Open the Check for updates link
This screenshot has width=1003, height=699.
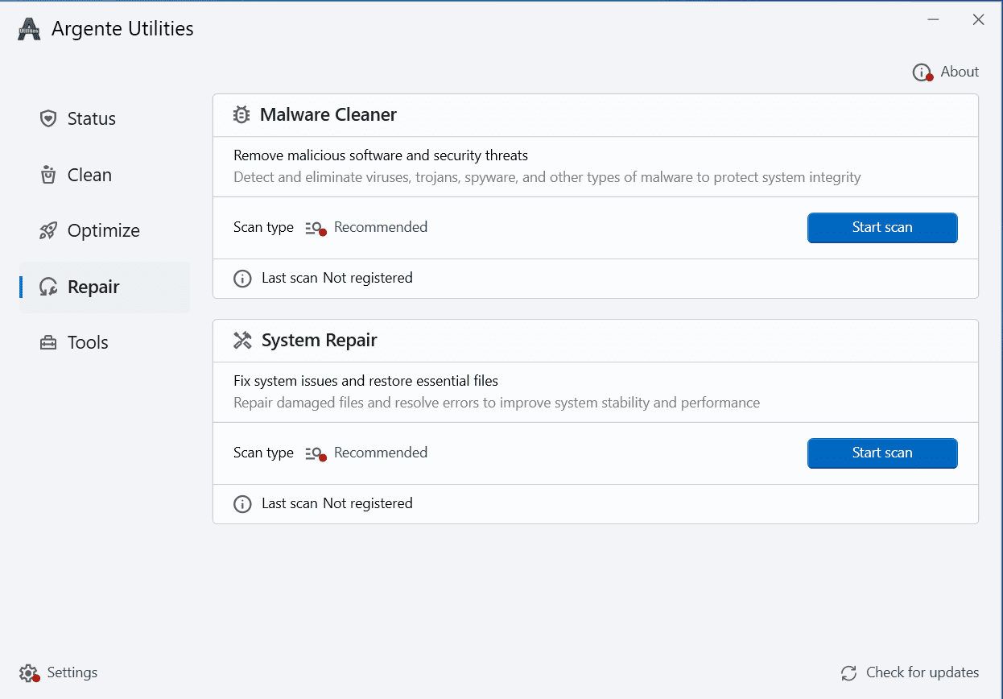coord(922,673)
